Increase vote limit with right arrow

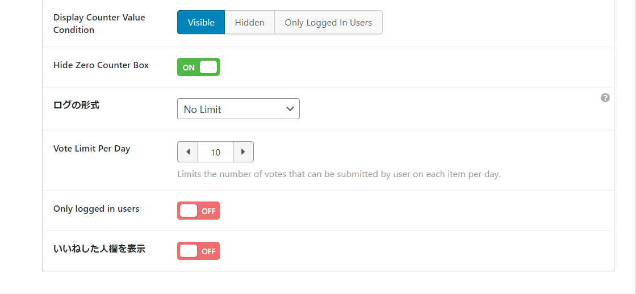click(x=243, y=152)
